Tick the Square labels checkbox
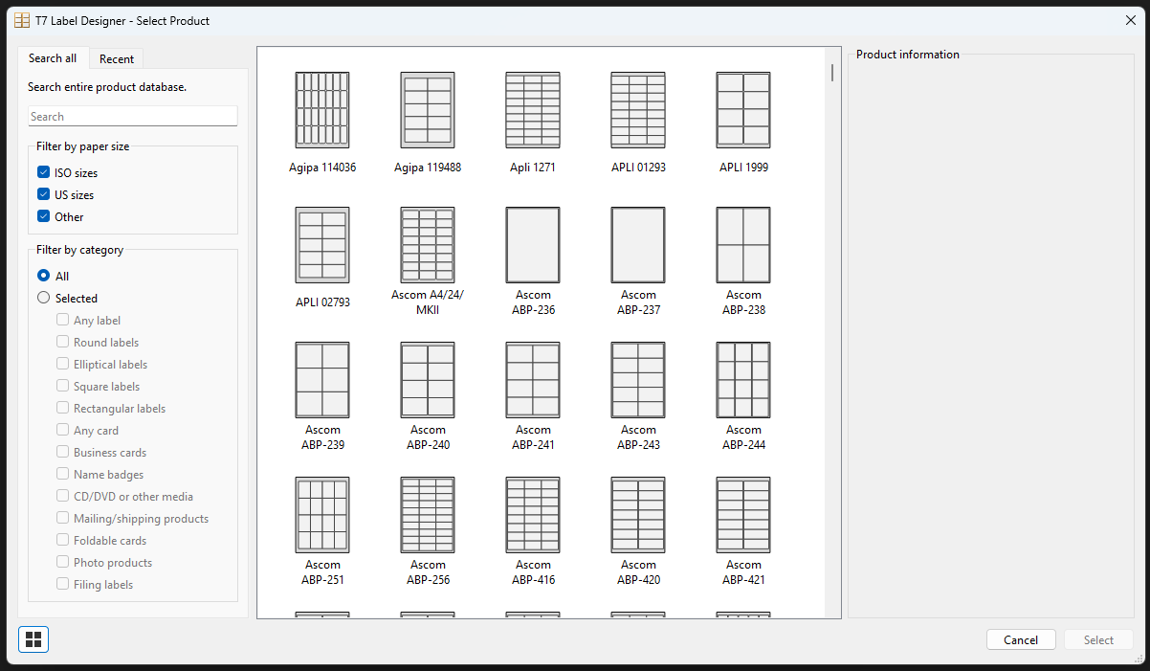 click(x=62, y=387)
